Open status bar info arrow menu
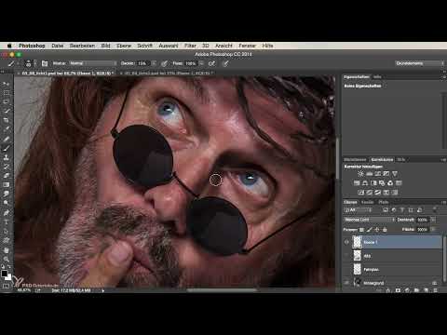Screen dimensions: 447x335 point(103,290)
